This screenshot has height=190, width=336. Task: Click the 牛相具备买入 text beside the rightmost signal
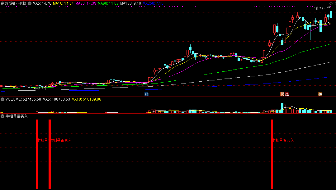pyautogui.click(x=283, y=140)
